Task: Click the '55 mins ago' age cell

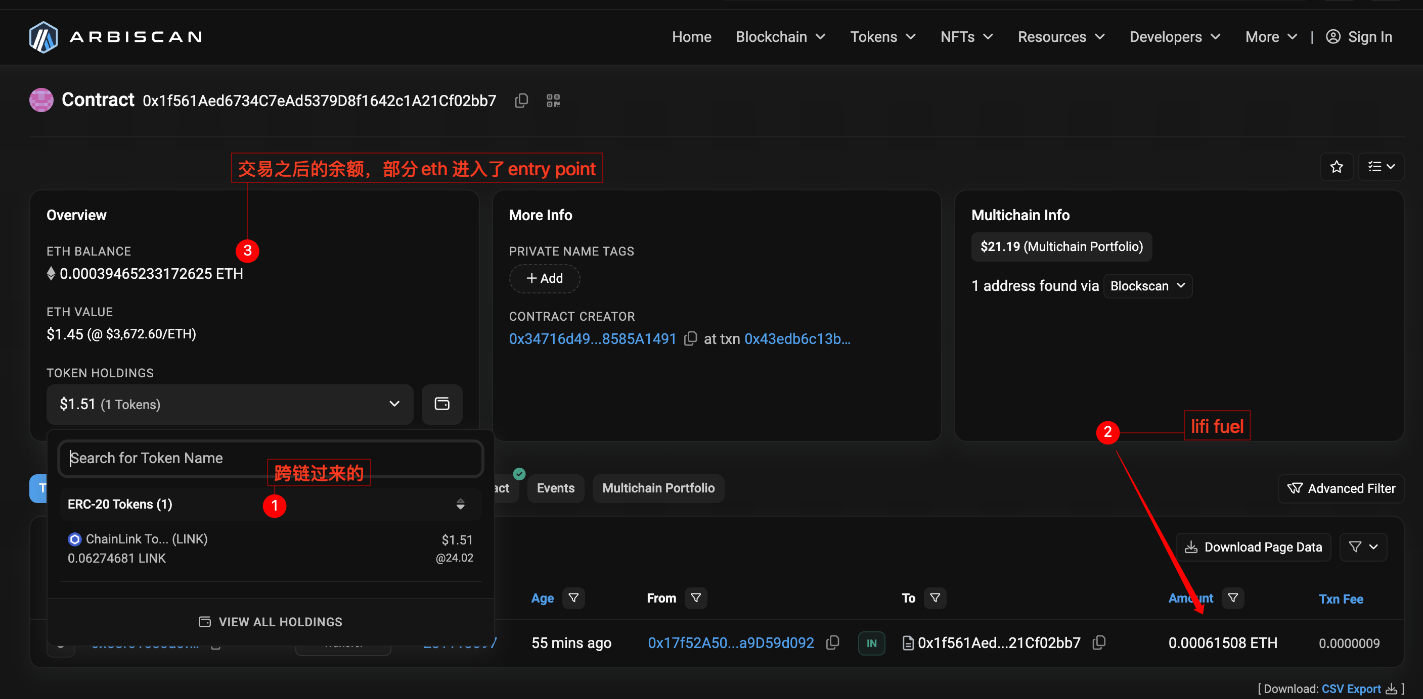Action: [571, 643]
